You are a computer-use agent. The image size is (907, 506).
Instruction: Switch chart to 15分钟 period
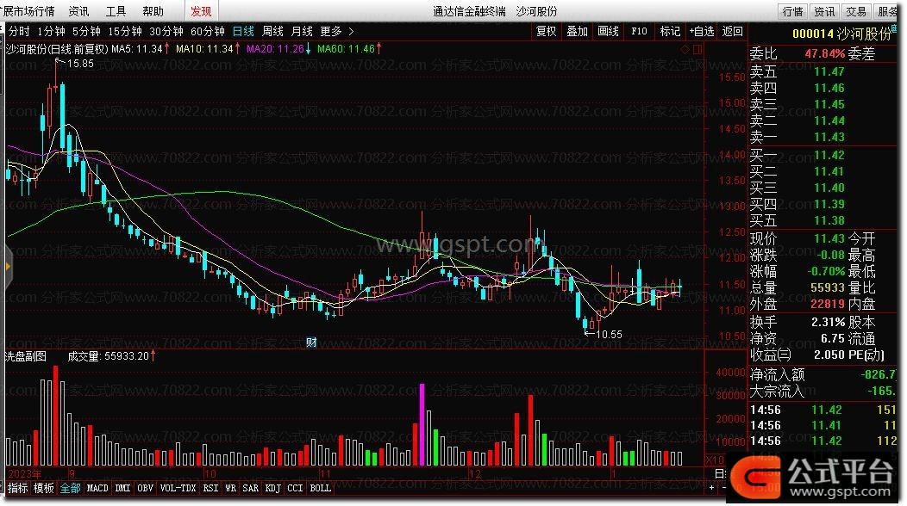(125, 31)
